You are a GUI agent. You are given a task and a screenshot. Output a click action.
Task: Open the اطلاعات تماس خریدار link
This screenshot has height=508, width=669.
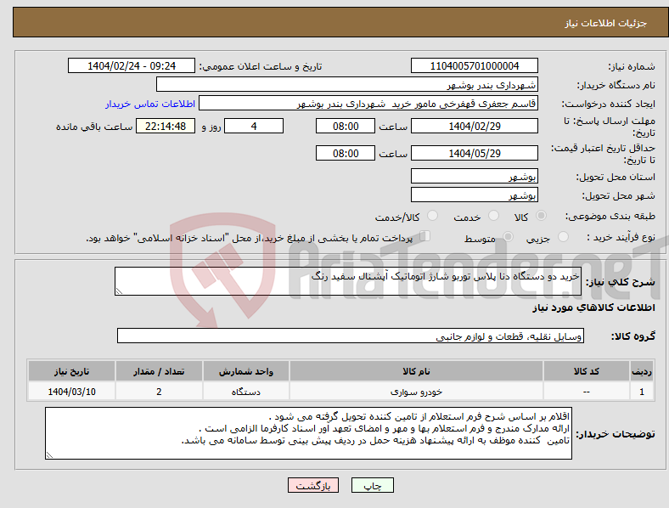coord(150,104)
